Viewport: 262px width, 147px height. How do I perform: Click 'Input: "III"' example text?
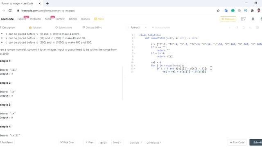click(9, 70)
